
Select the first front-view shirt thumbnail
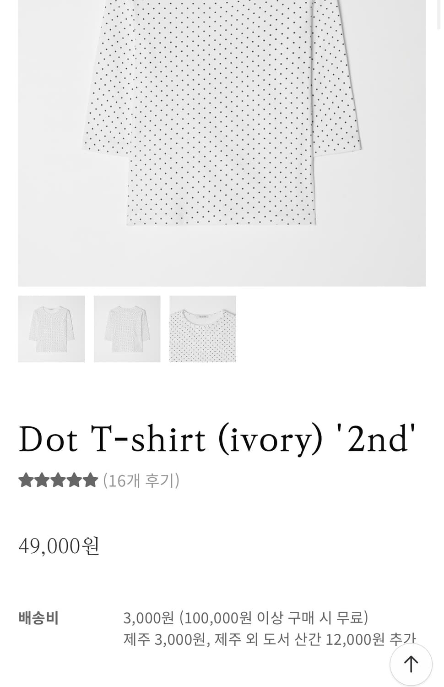point(51,329)
